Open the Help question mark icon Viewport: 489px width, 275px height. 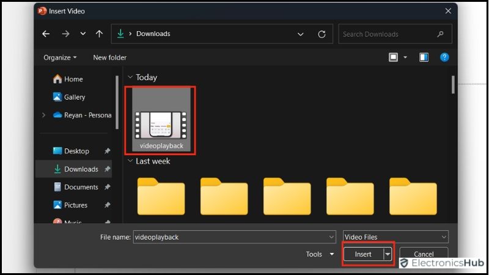pos(445,57)
